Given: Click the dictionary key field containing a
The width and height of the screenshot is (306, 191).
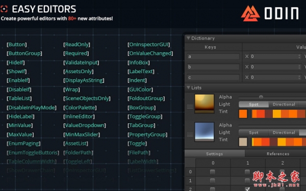Looking at the screenshot, I should tap(213, 56).
